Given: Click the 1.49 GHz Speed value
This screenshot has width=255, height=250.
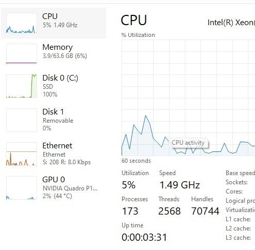Looking at the screenshot, I should click(180, 185).
